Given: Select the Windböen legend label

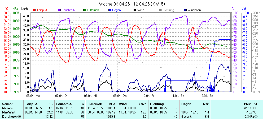Looking at the screenshot, I should pos(194,10).
